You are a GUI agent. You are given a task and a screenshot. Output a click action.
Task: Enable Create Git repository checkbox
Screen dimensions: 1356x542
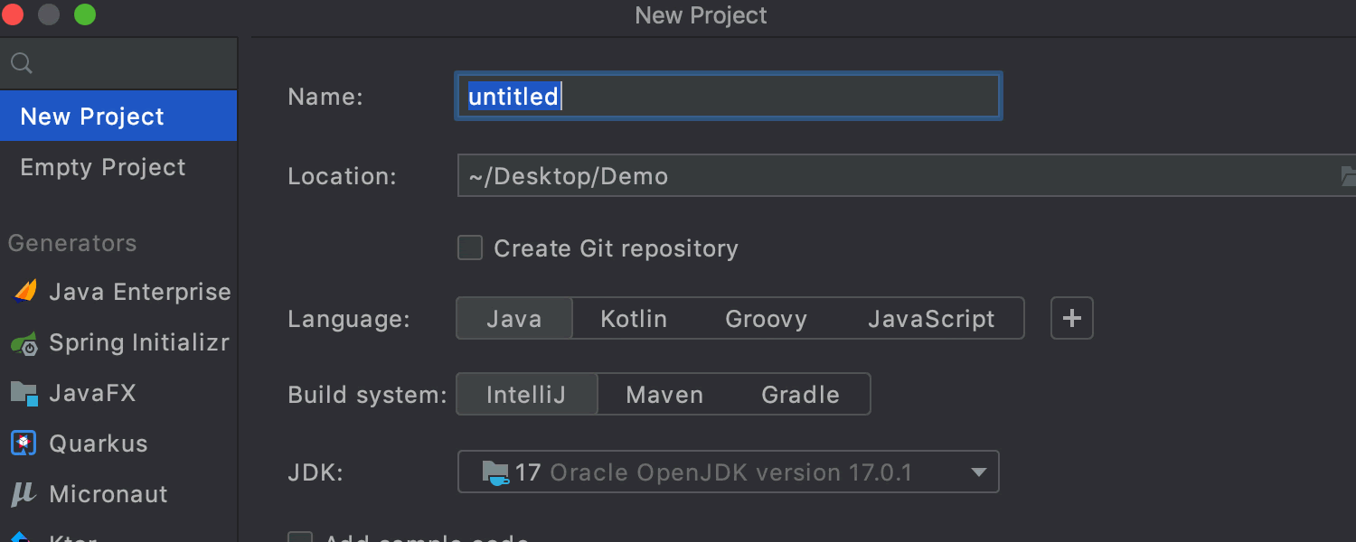[x=470, y=248]
